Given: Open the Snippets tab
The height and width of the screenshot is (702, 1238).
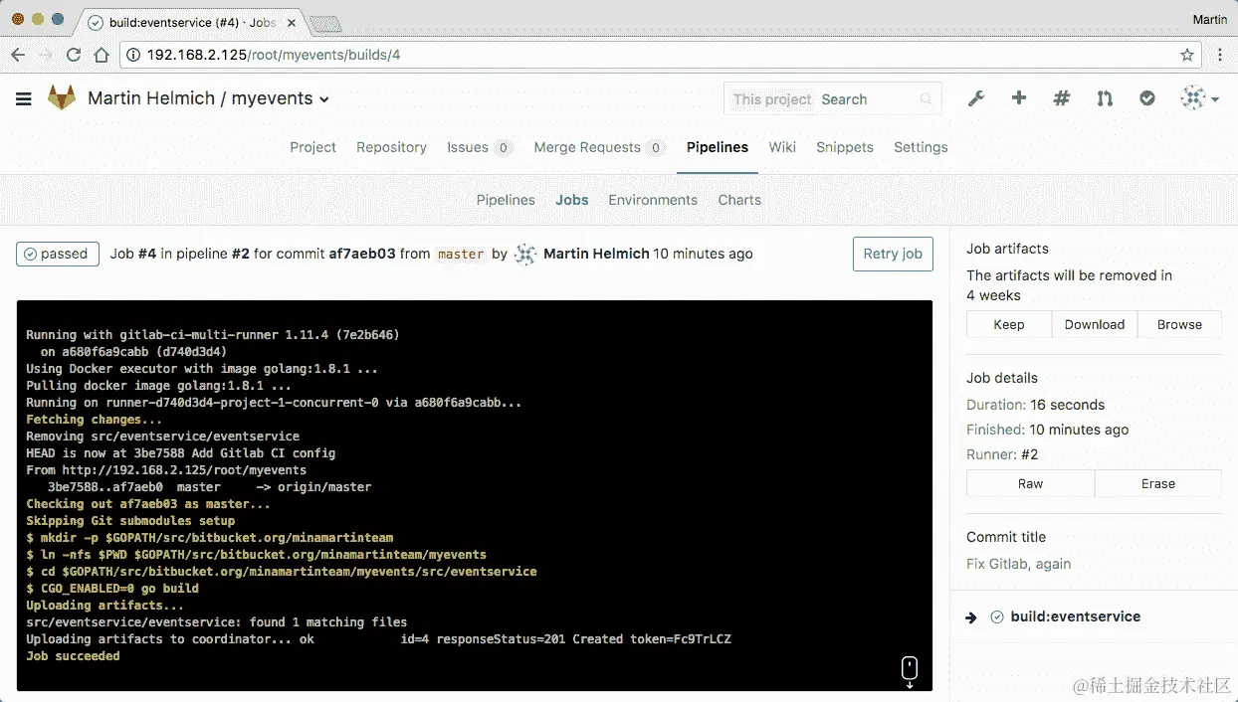Looking at the screenshot, I should tap(845, 147).
